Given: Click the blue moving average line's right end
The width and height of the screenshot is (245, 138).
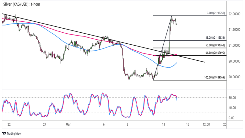Looking at the screenshot, I should tap(177, 63).
